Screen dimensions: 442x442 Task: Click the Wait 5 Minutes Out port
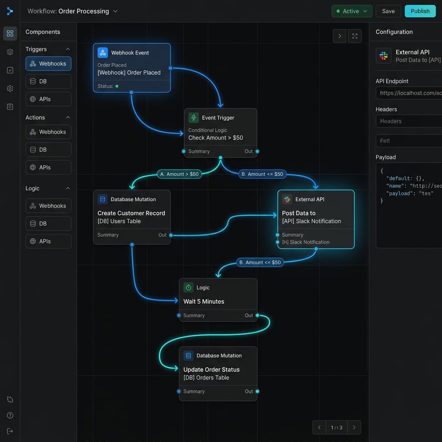(x=257, y=316)
